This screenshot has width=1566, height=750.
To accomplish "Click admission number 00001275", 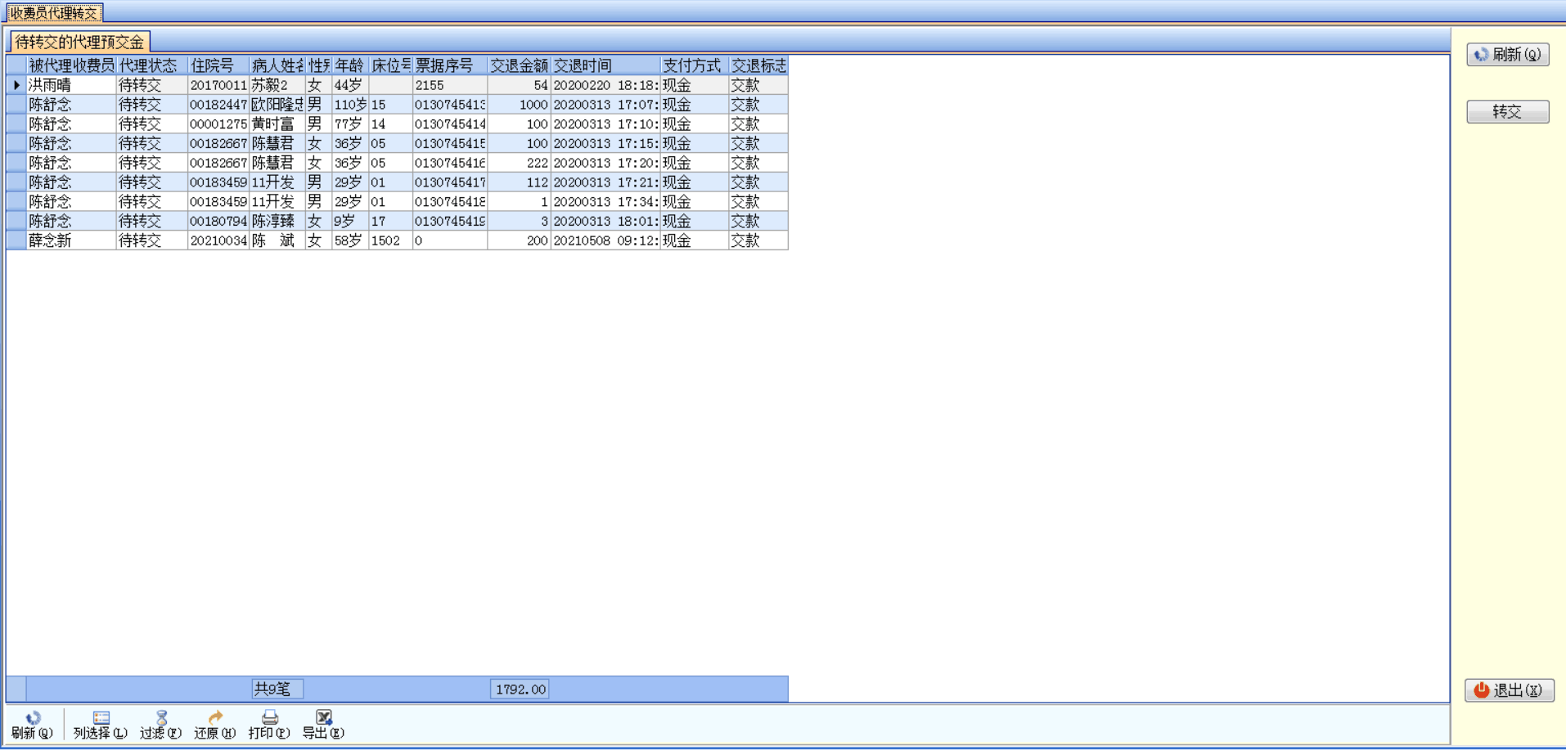I will point(218,124).
